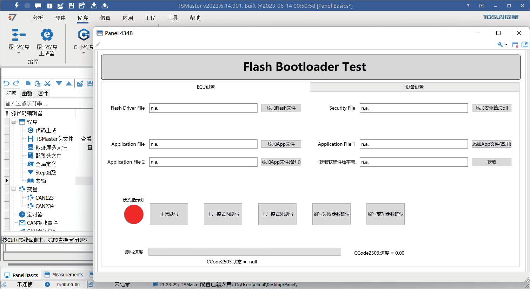The image size is (530, 289).
Task: Switch to the 设备设置 tab
Action: (x=415, y=87)
